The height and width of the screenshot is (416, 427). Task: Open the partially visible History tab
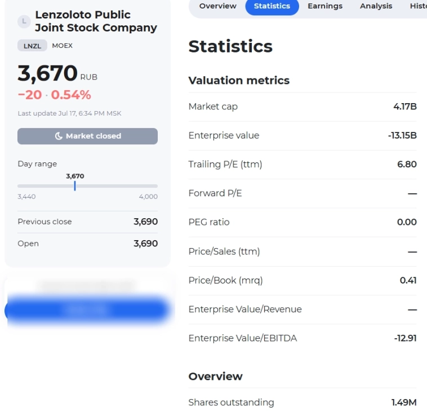tap(419, 6)
